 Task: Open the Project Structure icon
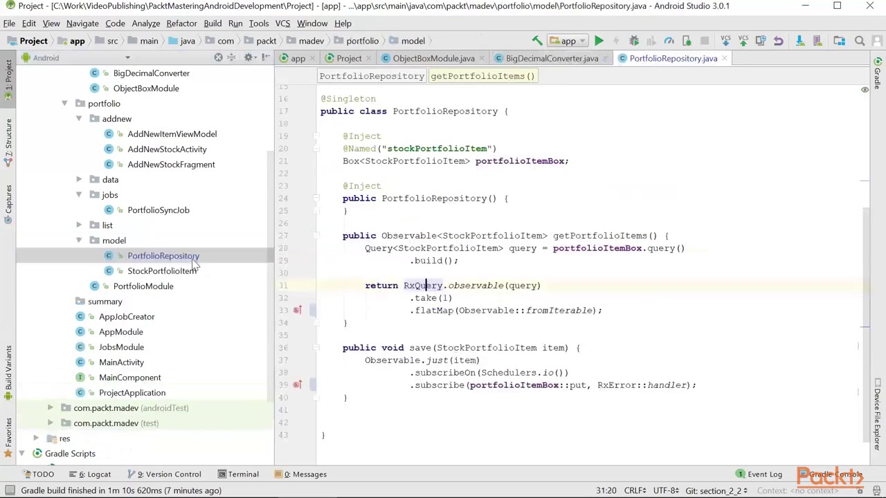coord(839,41)
